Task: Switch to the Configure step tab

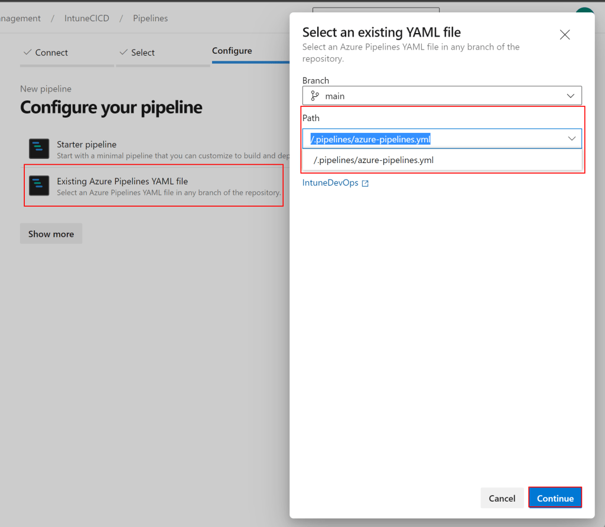Action: 232,51
